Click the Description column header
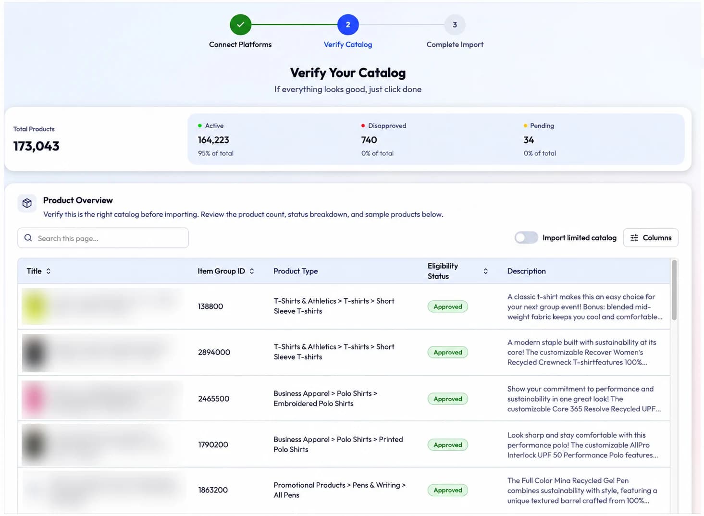This screenshot has height=516, width=704. (527, 271)
